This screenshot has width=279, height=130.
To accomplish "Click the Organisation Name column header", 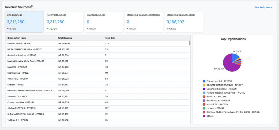I will (x=17, y=38).
